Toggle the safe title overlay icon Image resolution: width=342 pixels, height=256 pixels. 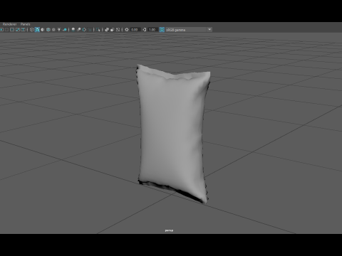[23, 30]
